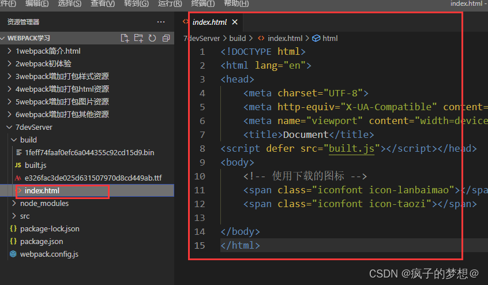Open the 选择(S) menu

click(69, 3)
